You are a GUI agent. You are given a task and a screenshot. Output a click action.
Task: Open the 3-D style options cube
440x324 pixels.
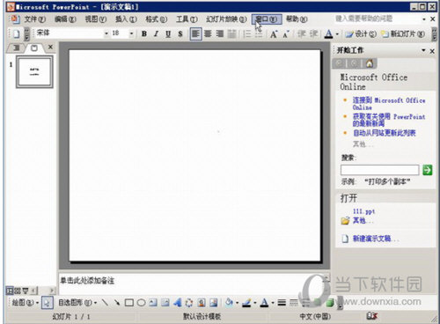[330, 302]
